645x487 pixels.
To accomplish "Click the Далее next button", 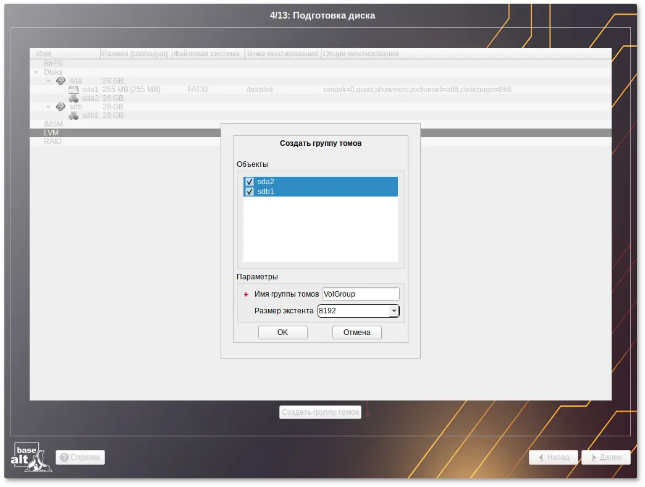I will click(x=605, y=458).
